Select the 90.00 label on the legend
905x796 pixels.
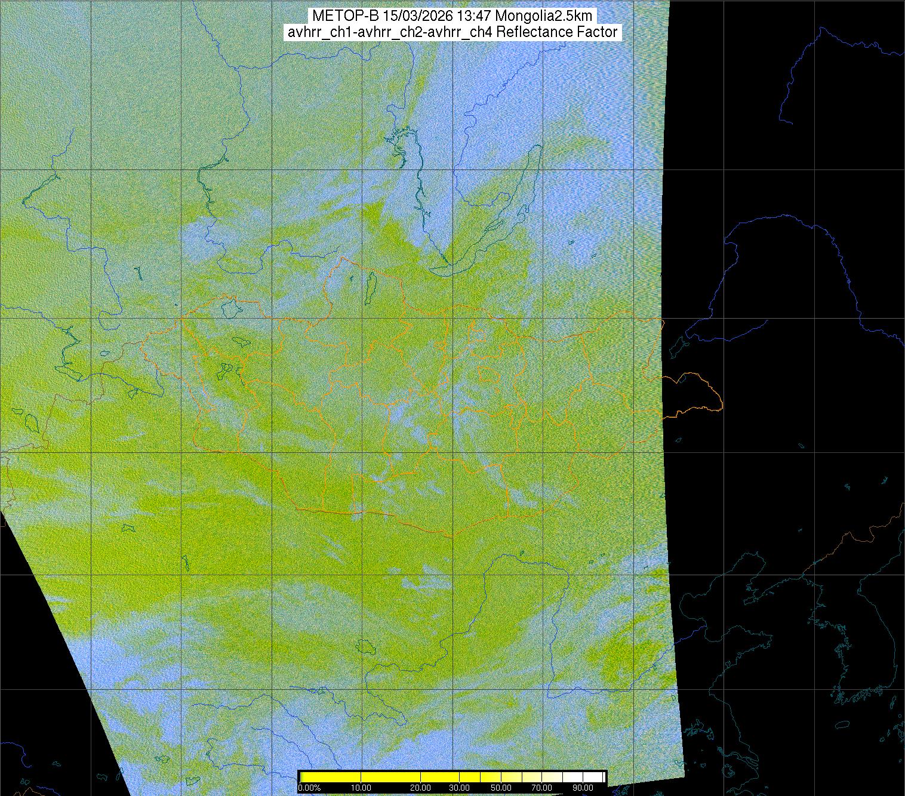coord(583,788)
